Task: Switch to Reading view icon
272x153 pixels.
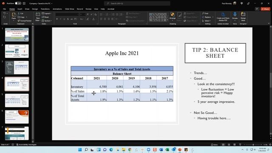Action: pos(234,144)
